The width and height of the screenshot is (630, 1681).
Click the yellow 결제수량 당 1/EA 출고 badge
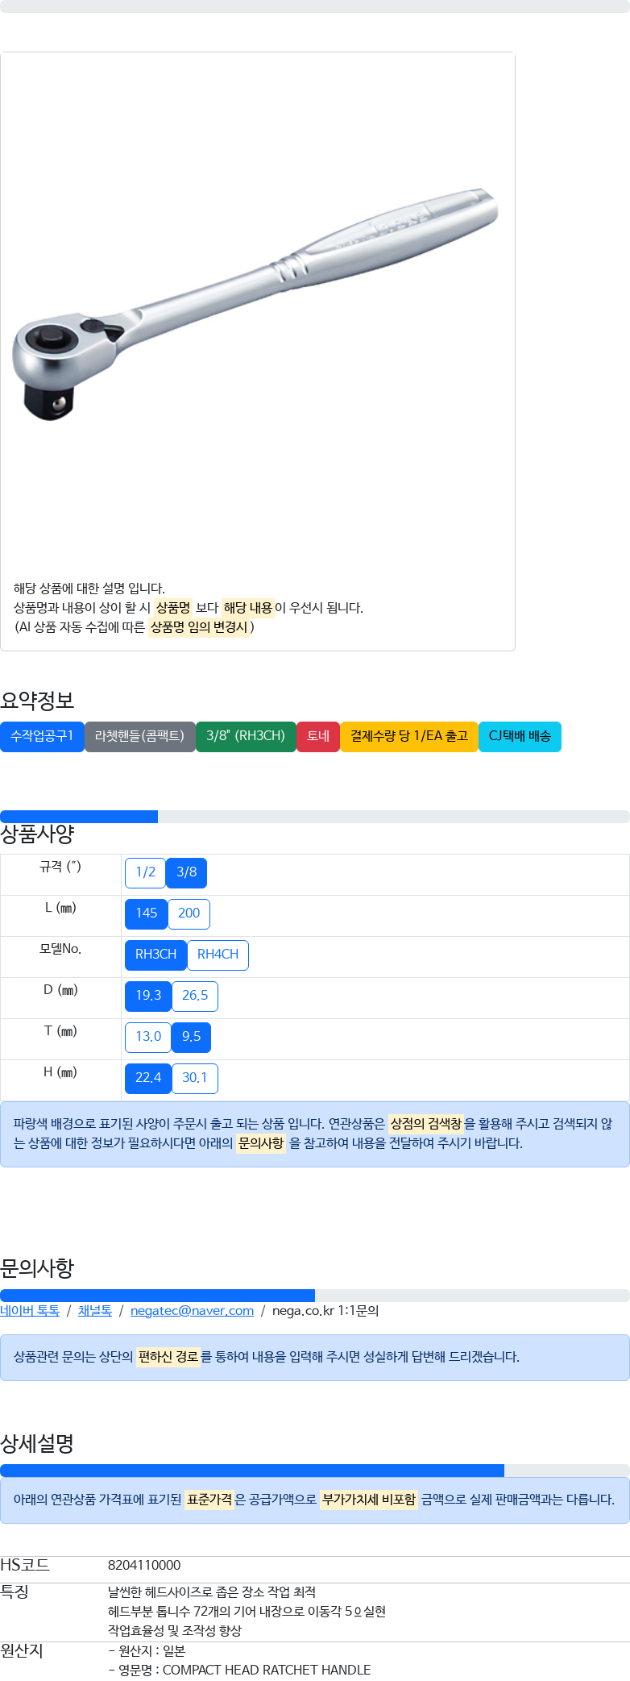click(409, 736)
